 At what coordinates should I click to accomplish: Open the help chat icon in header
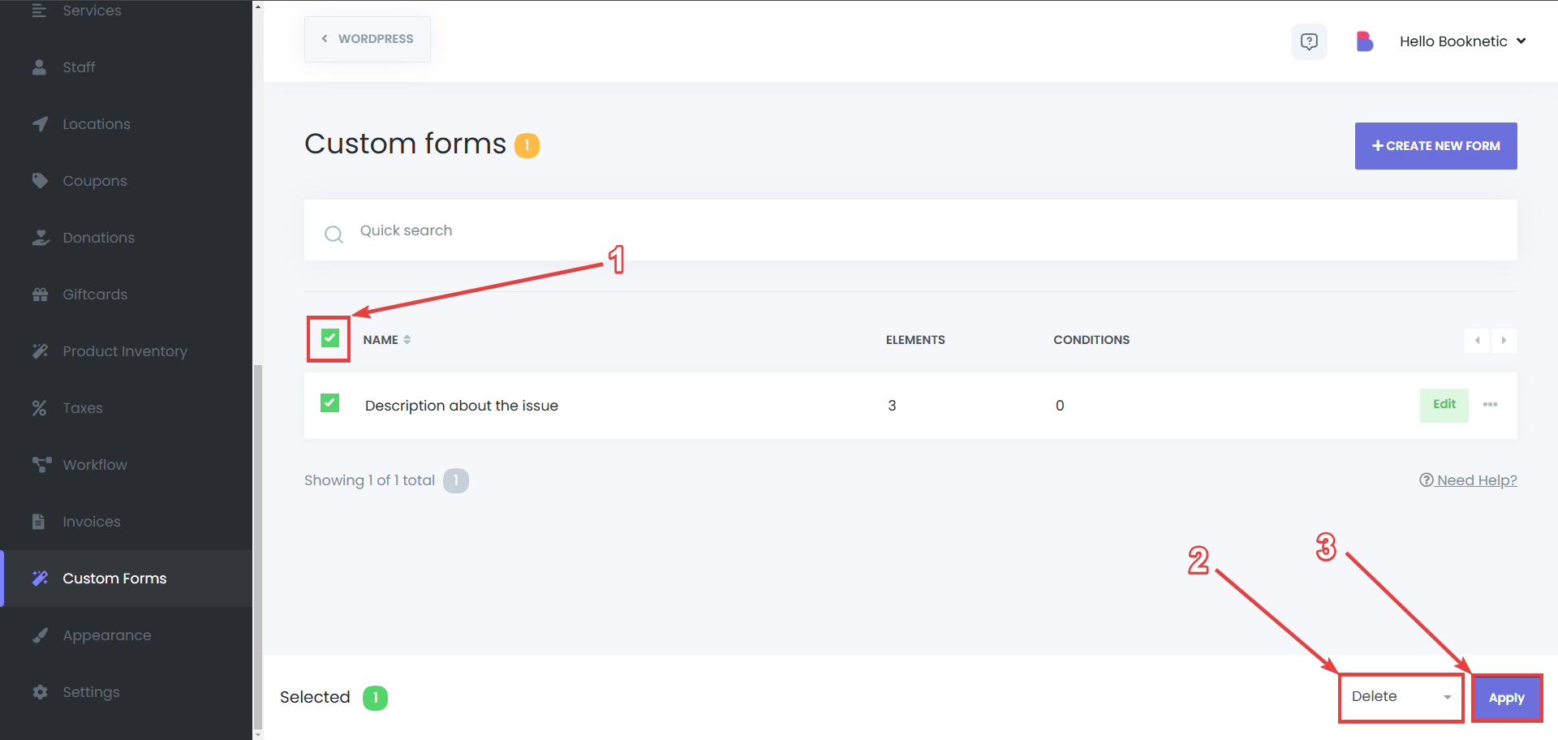pyautogui.click(x=1309, y=41)
